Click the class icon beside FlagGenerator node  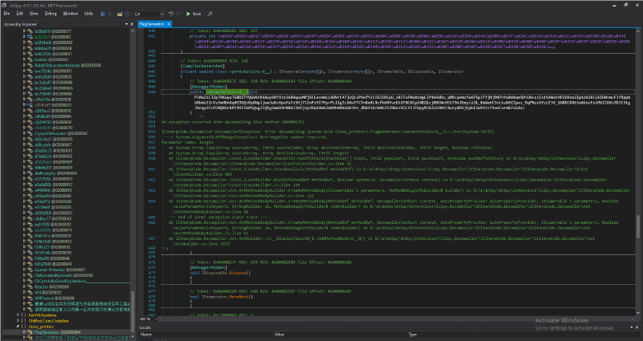coord(30,332)
